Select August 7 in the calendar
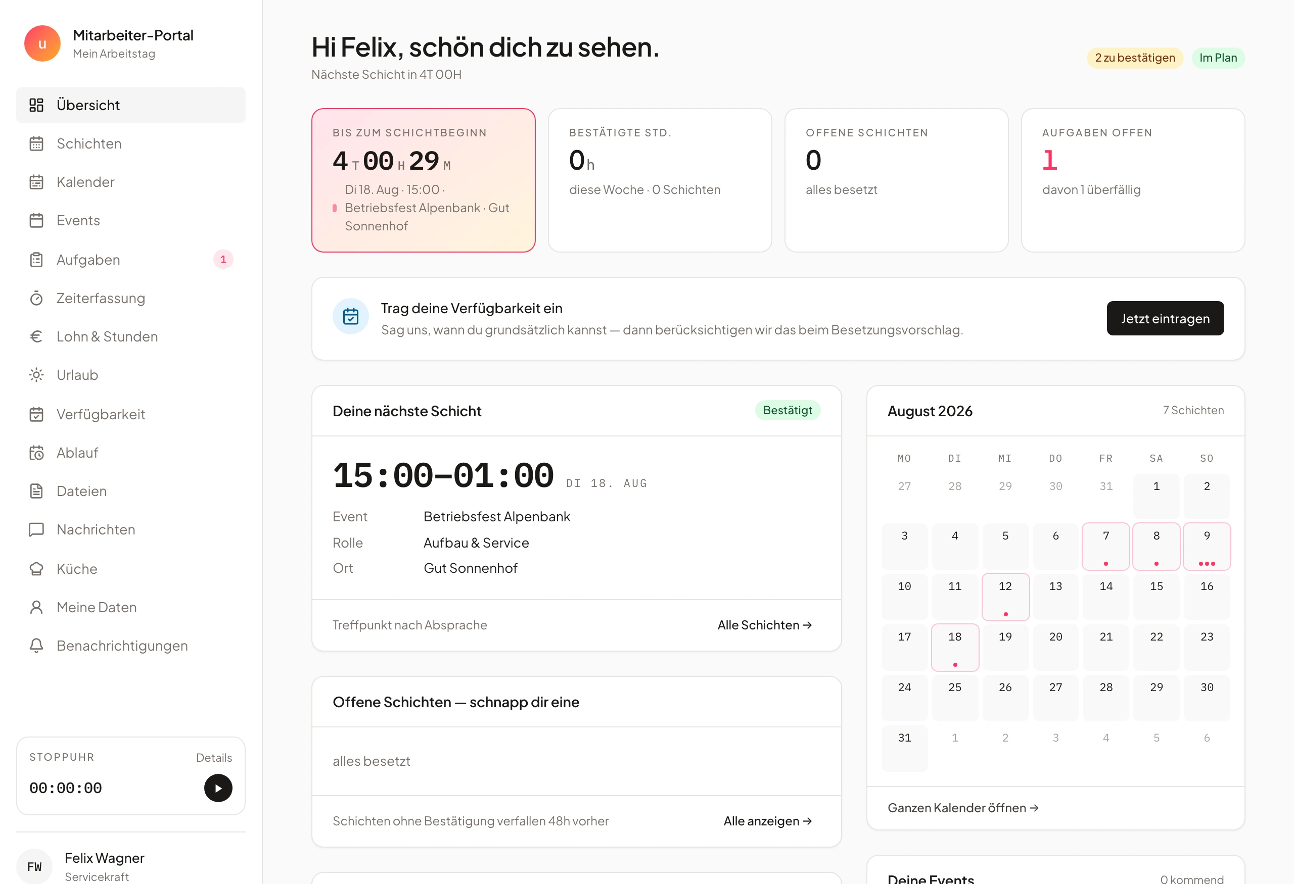1294x884 pixels. pyautogui.click(x=1106, y=546)
